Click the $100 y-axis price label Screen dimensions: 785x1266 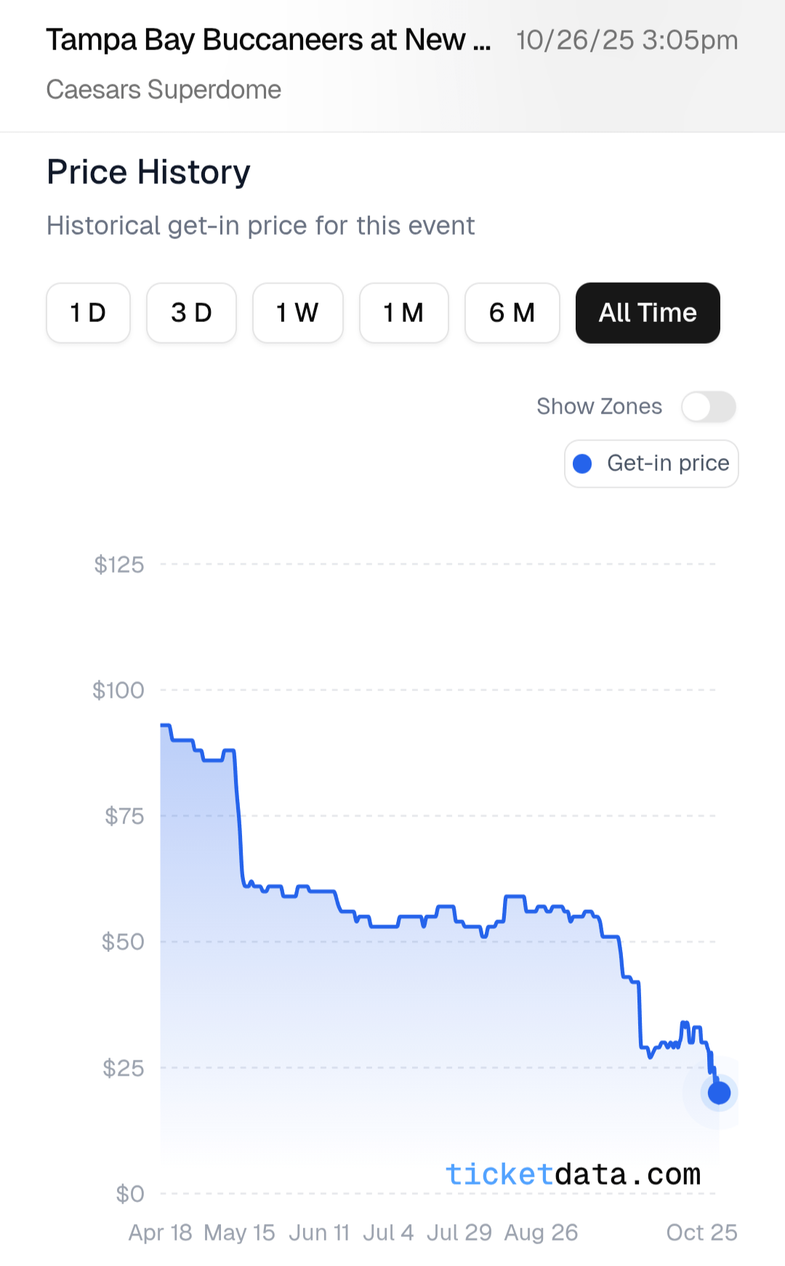[118, 690]
